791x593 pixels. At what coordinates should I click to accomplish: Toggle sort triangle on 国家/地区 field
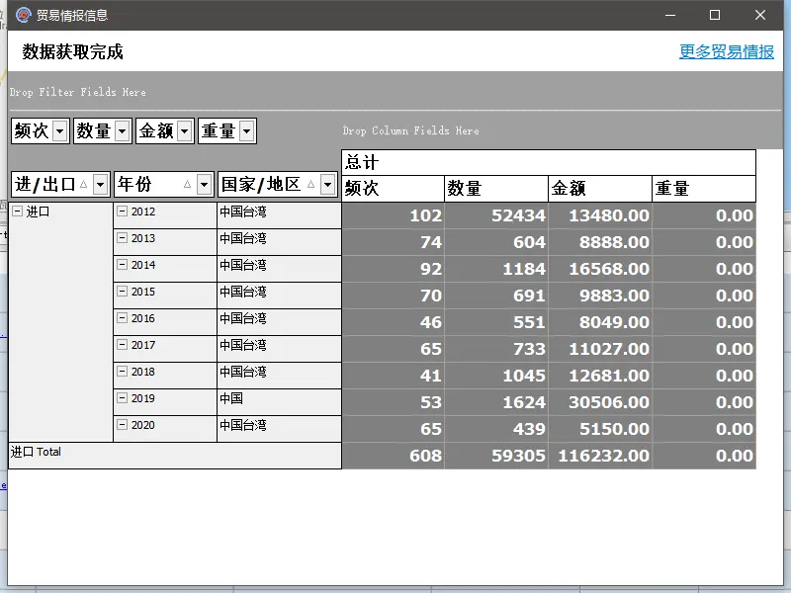point(310,185)
